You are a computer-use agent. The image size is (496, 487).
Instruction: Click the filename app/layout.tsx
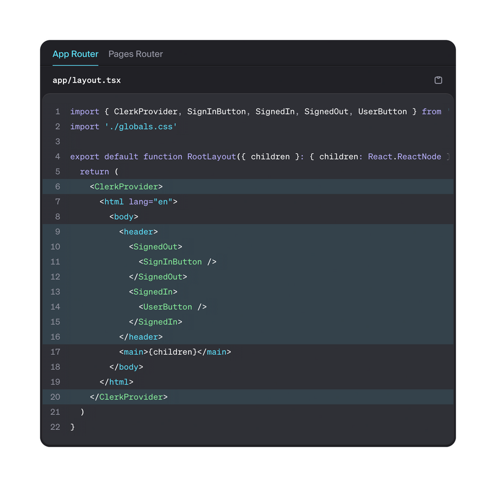[x=87, y=80]
